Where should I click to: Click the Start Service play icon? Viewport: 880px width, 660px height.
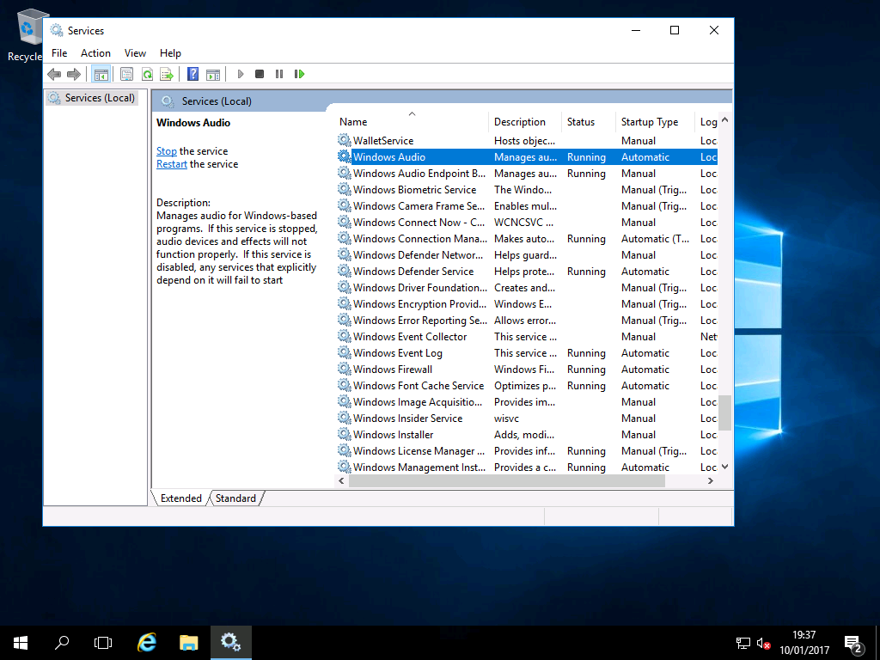tap(241, 74)
